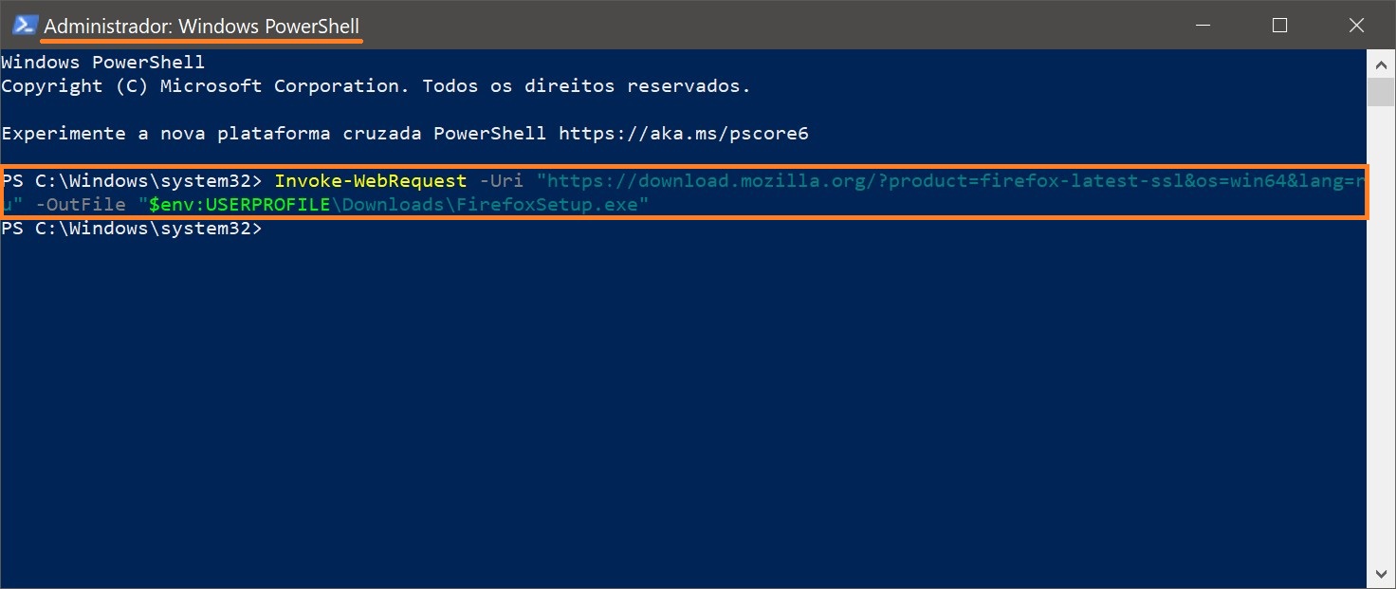Image resolution: width=1396 pixels, height=589 pixels.
Task: Click the 'Administrador: Windows PowerShell' title text
Action: 202,26
